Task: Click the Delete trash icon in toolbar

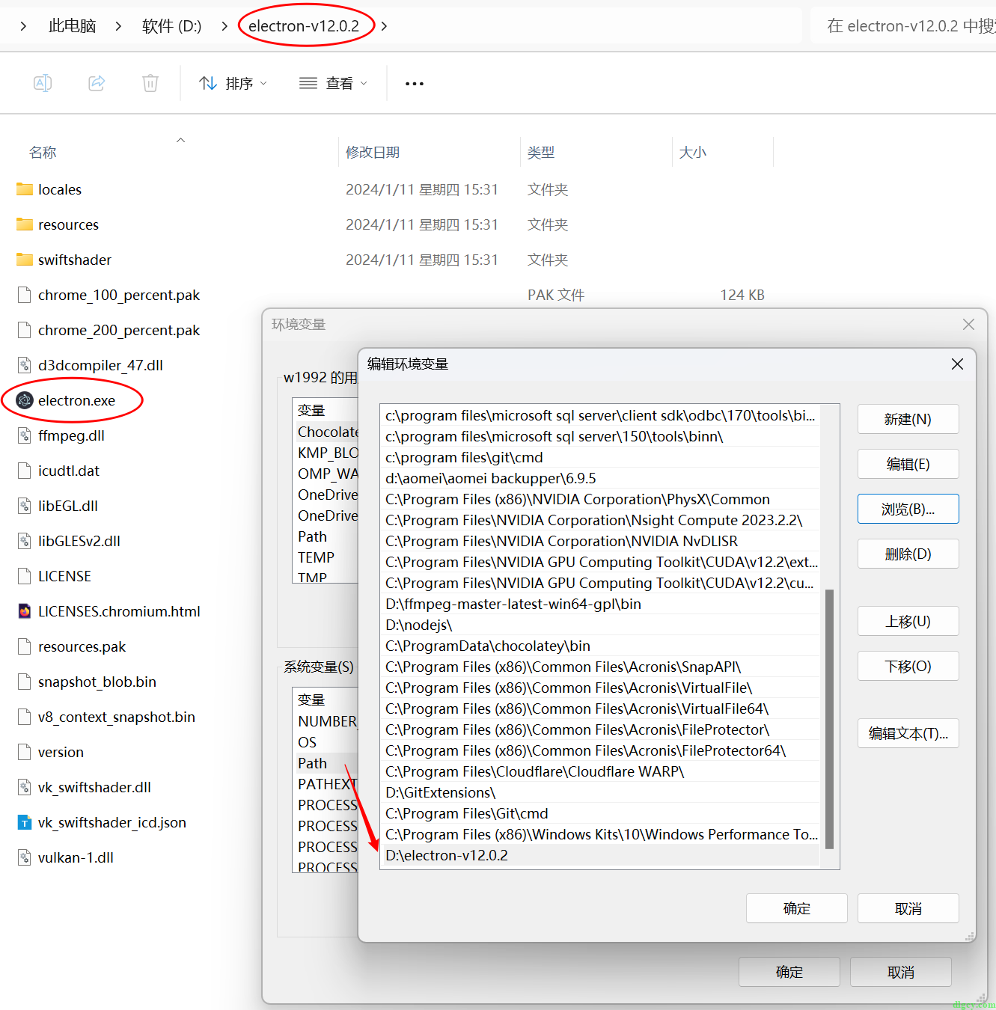Action: coord(150,83)
